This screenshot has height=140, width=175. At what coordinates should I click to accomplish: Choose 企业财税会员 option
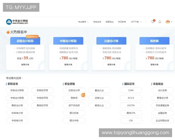[162, 120]
